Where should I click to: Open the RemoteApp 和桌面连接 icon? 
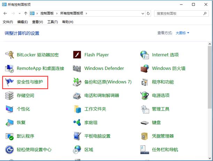9,69
